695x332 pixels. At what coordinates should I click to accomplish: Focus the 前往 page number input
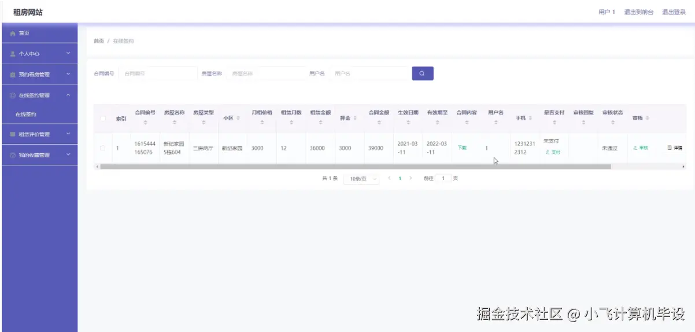point(443,179)
